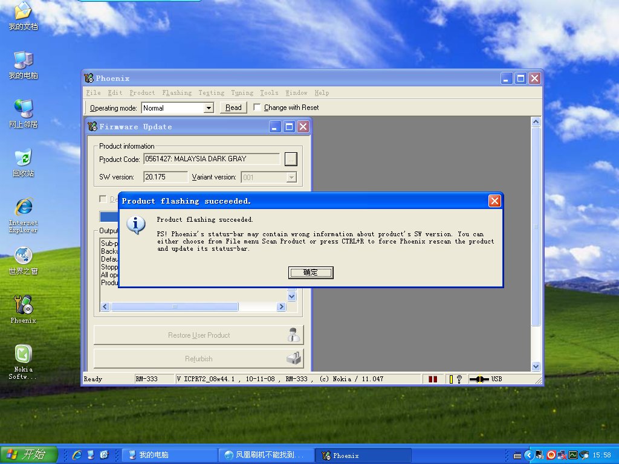Click the Restore User Product button
This screenshot has width=619, height=464.
pos(198,335)
